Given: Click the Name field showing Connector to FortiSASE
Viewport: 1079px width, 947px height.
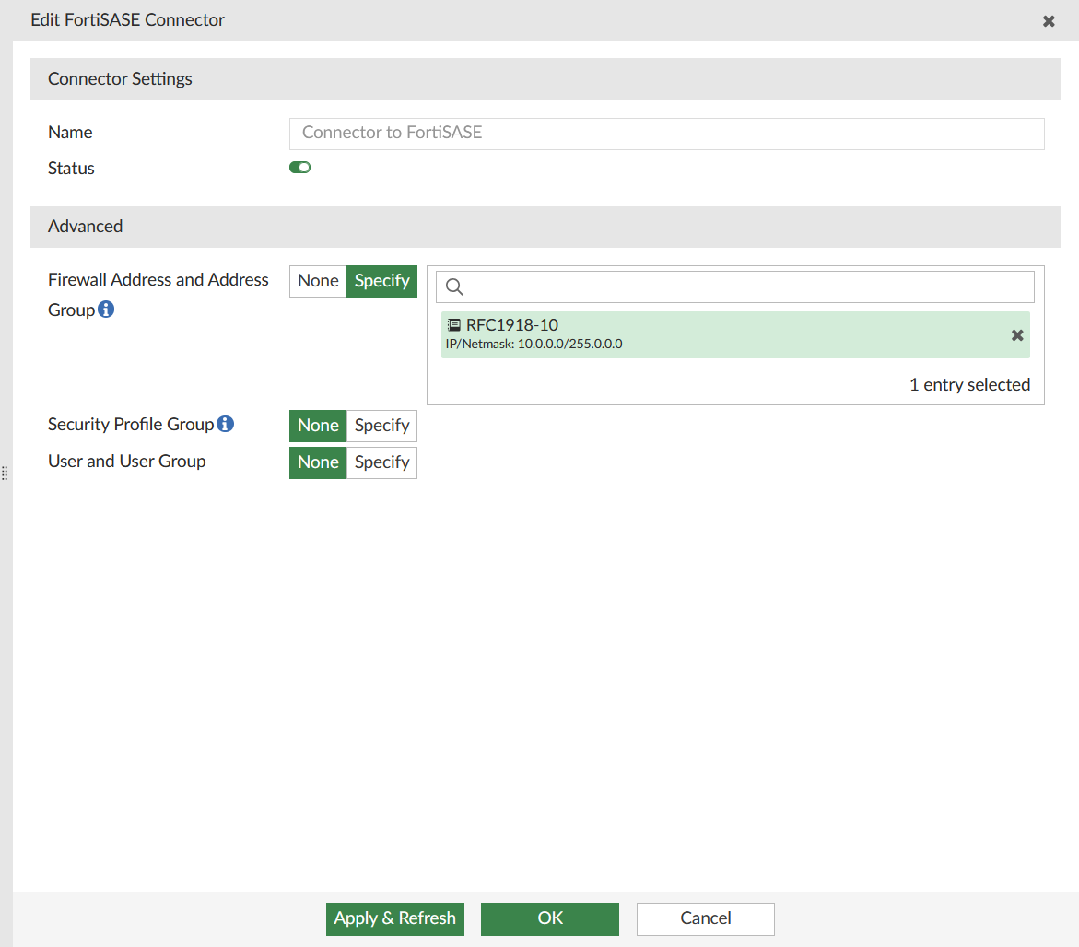Looking at the screenshot, I should click(666, 134).
